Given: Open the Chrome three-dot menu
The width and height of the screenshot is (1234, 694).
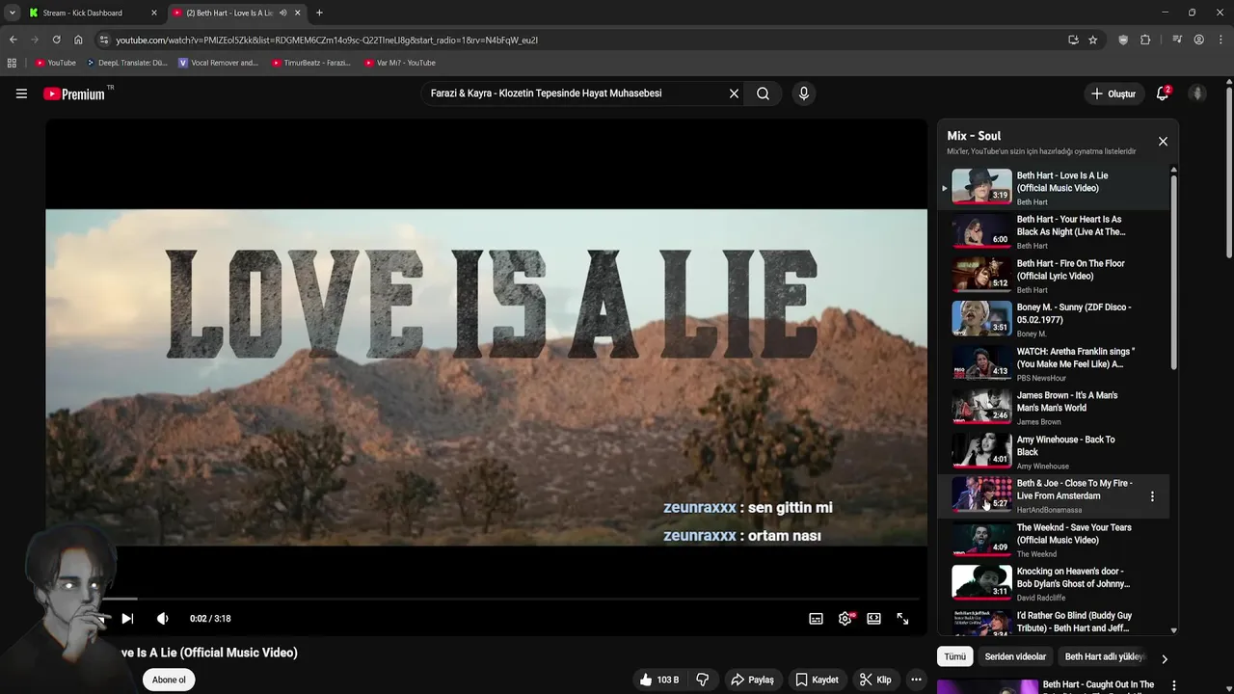Looking at the screenshot, I should pos(1220,40).
